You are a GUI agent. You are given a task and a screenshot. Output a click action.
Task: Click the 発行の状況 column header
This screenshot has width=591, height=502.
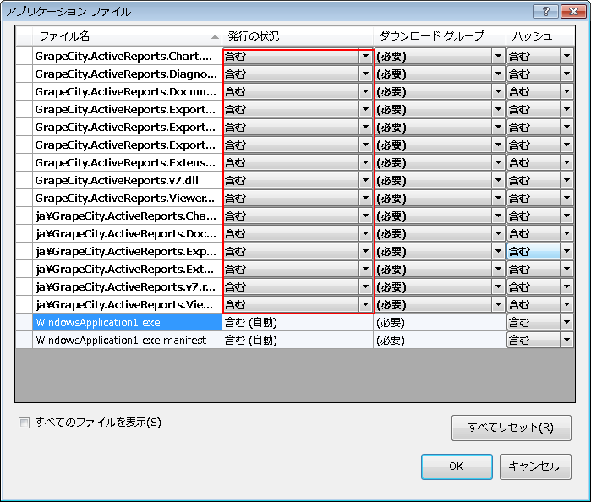point(298,36)
